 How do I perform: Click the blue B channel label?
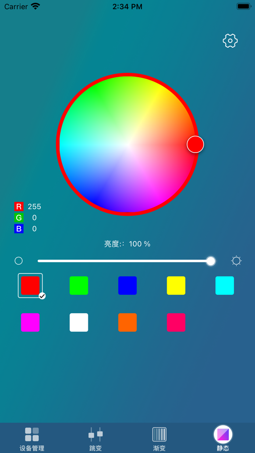click(x=19, y=229)
